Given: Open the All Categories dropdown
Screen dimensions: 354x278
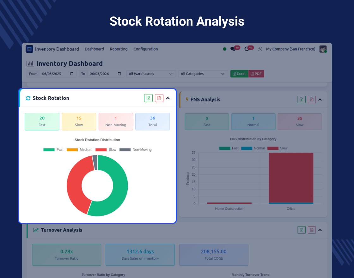Looking at the screenshot, I should click(203, 74).
